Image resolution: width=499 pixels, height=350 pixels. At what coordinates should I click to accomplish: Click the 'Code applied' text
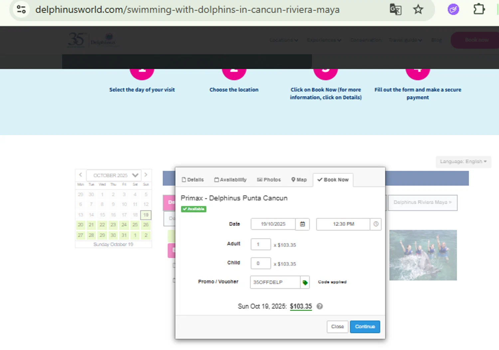[x=332, y=282]
